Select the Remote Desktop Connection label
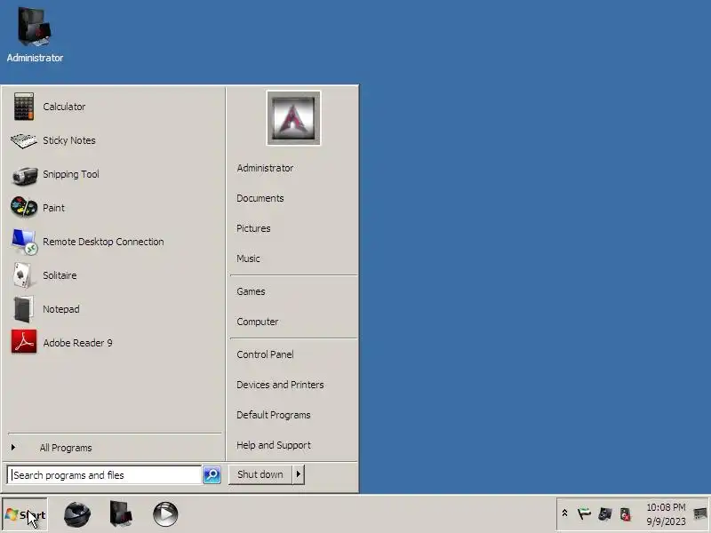Image resolution: width=711 pixels, height=533 pixels. (x=103, y=242)
